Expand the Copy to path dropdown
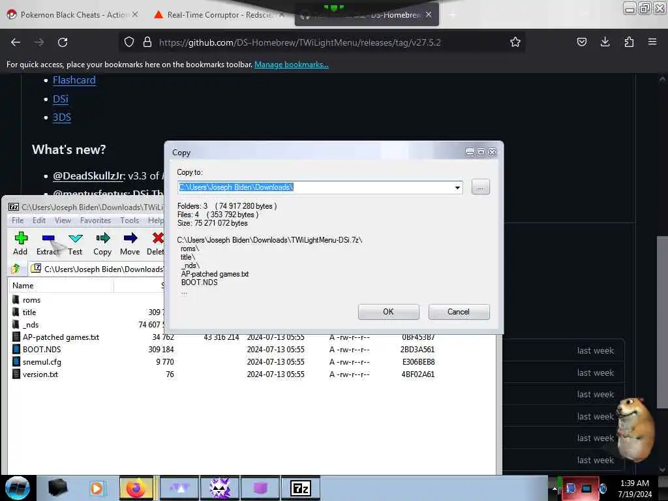The height and width of the screenshot is (501, 668). pos(457,187)
